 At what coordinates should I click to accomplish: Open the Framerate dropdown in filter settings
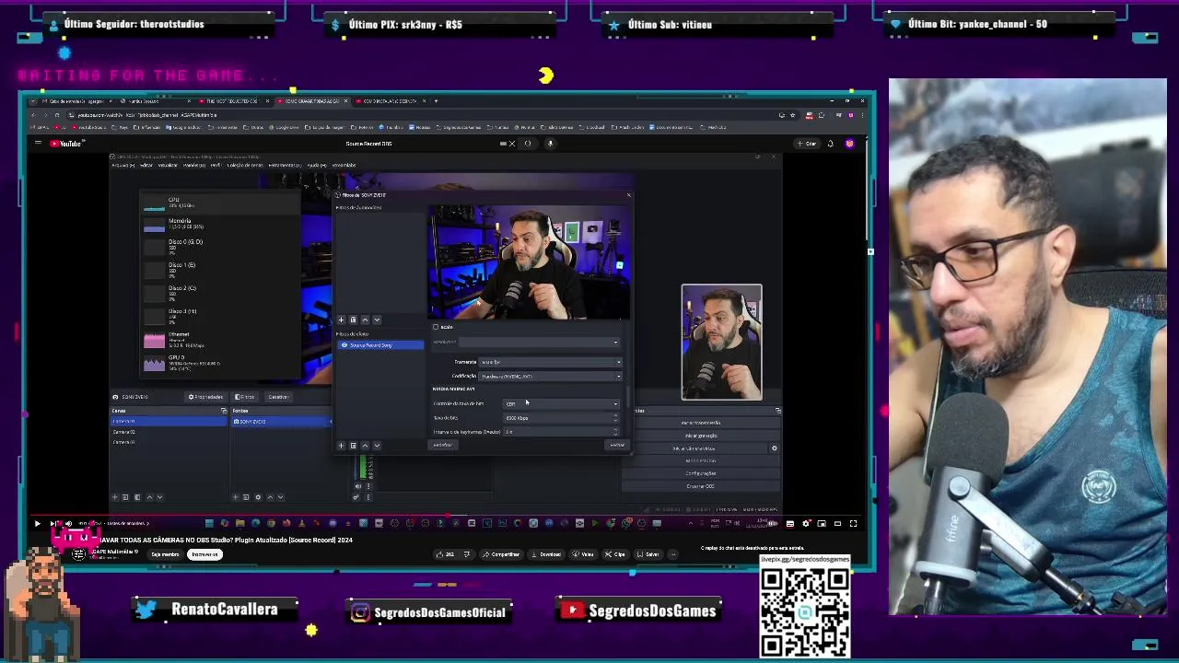[550, 362]
